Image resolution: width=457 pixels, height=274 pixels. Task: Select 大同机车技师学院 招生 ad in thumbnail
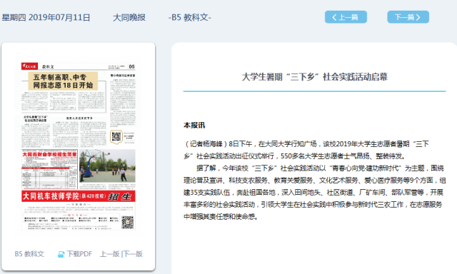pos(79,196)
